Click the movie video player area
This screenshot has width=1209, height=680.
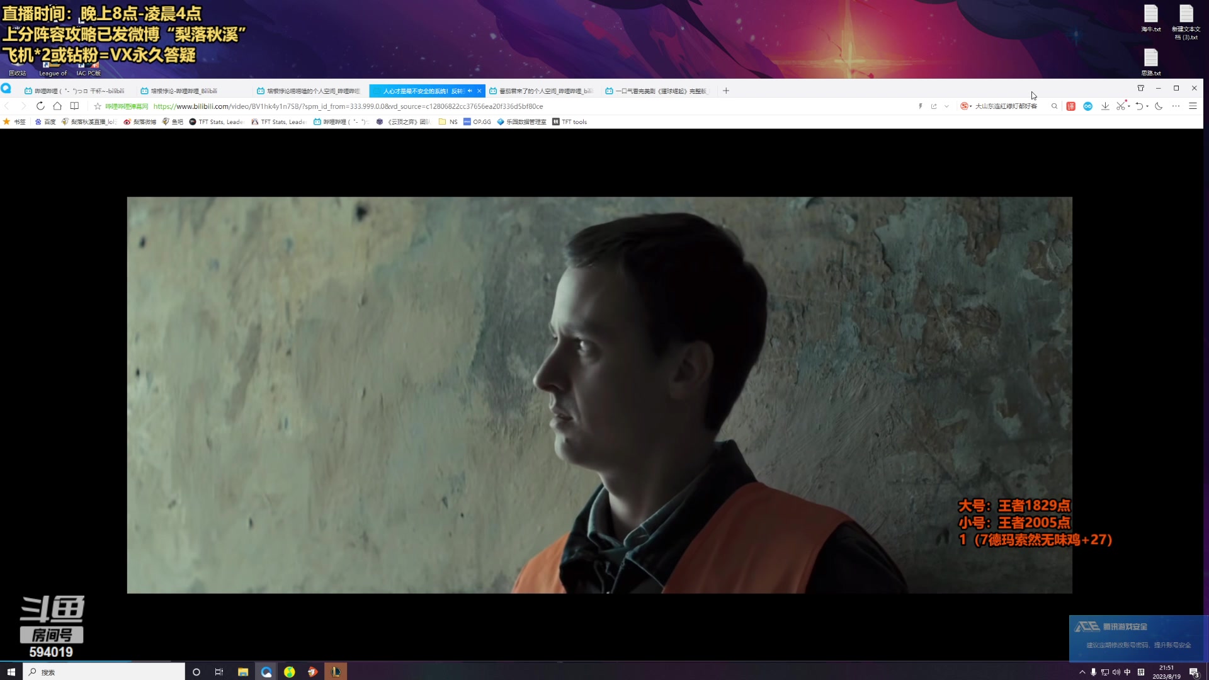coord(599,395)
